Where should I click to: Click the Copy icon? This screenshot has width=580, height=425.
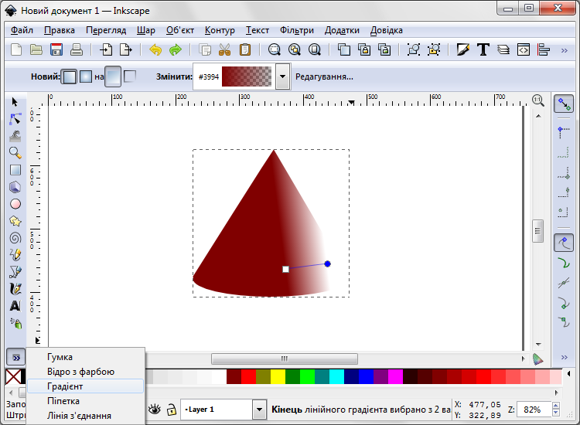(205, 49)
